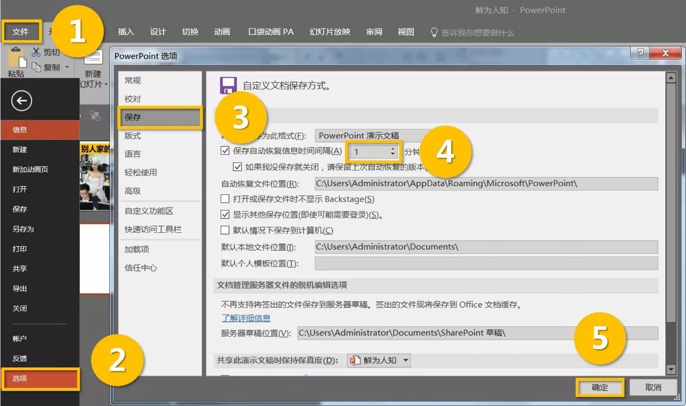Select 打印 in the backstage menu

tap(40, 249)
